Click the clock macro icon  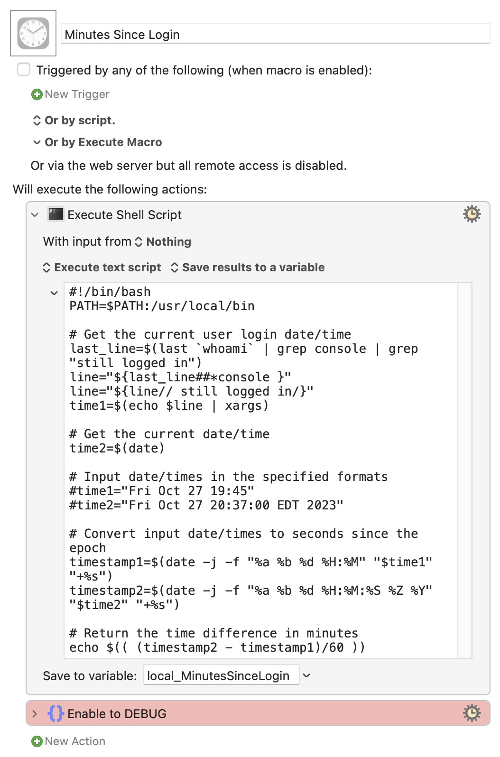pyautogui.click(x=33, y=33)
